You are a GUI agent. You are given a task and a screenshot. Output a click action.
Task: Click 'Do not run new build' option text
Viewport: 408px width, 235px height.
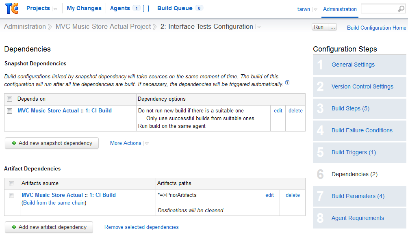191,111
